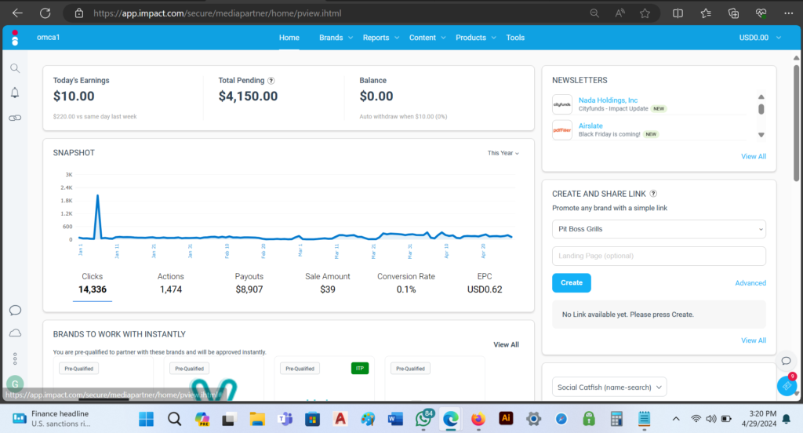Screen dimensions: 803x433
Task: Open the This Year period dropdown
Action: (x=503, y=153)
